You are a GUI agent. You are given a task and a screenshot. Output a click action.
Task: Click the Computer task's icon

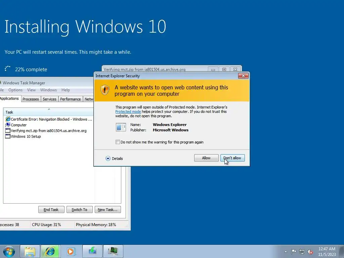[x=8, y=125]
